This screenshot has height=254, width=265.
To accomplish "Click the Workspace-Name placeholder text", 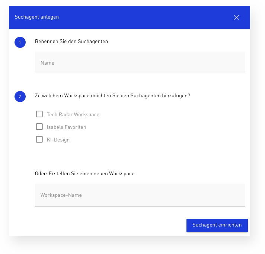I will click(x=61, y=195).
